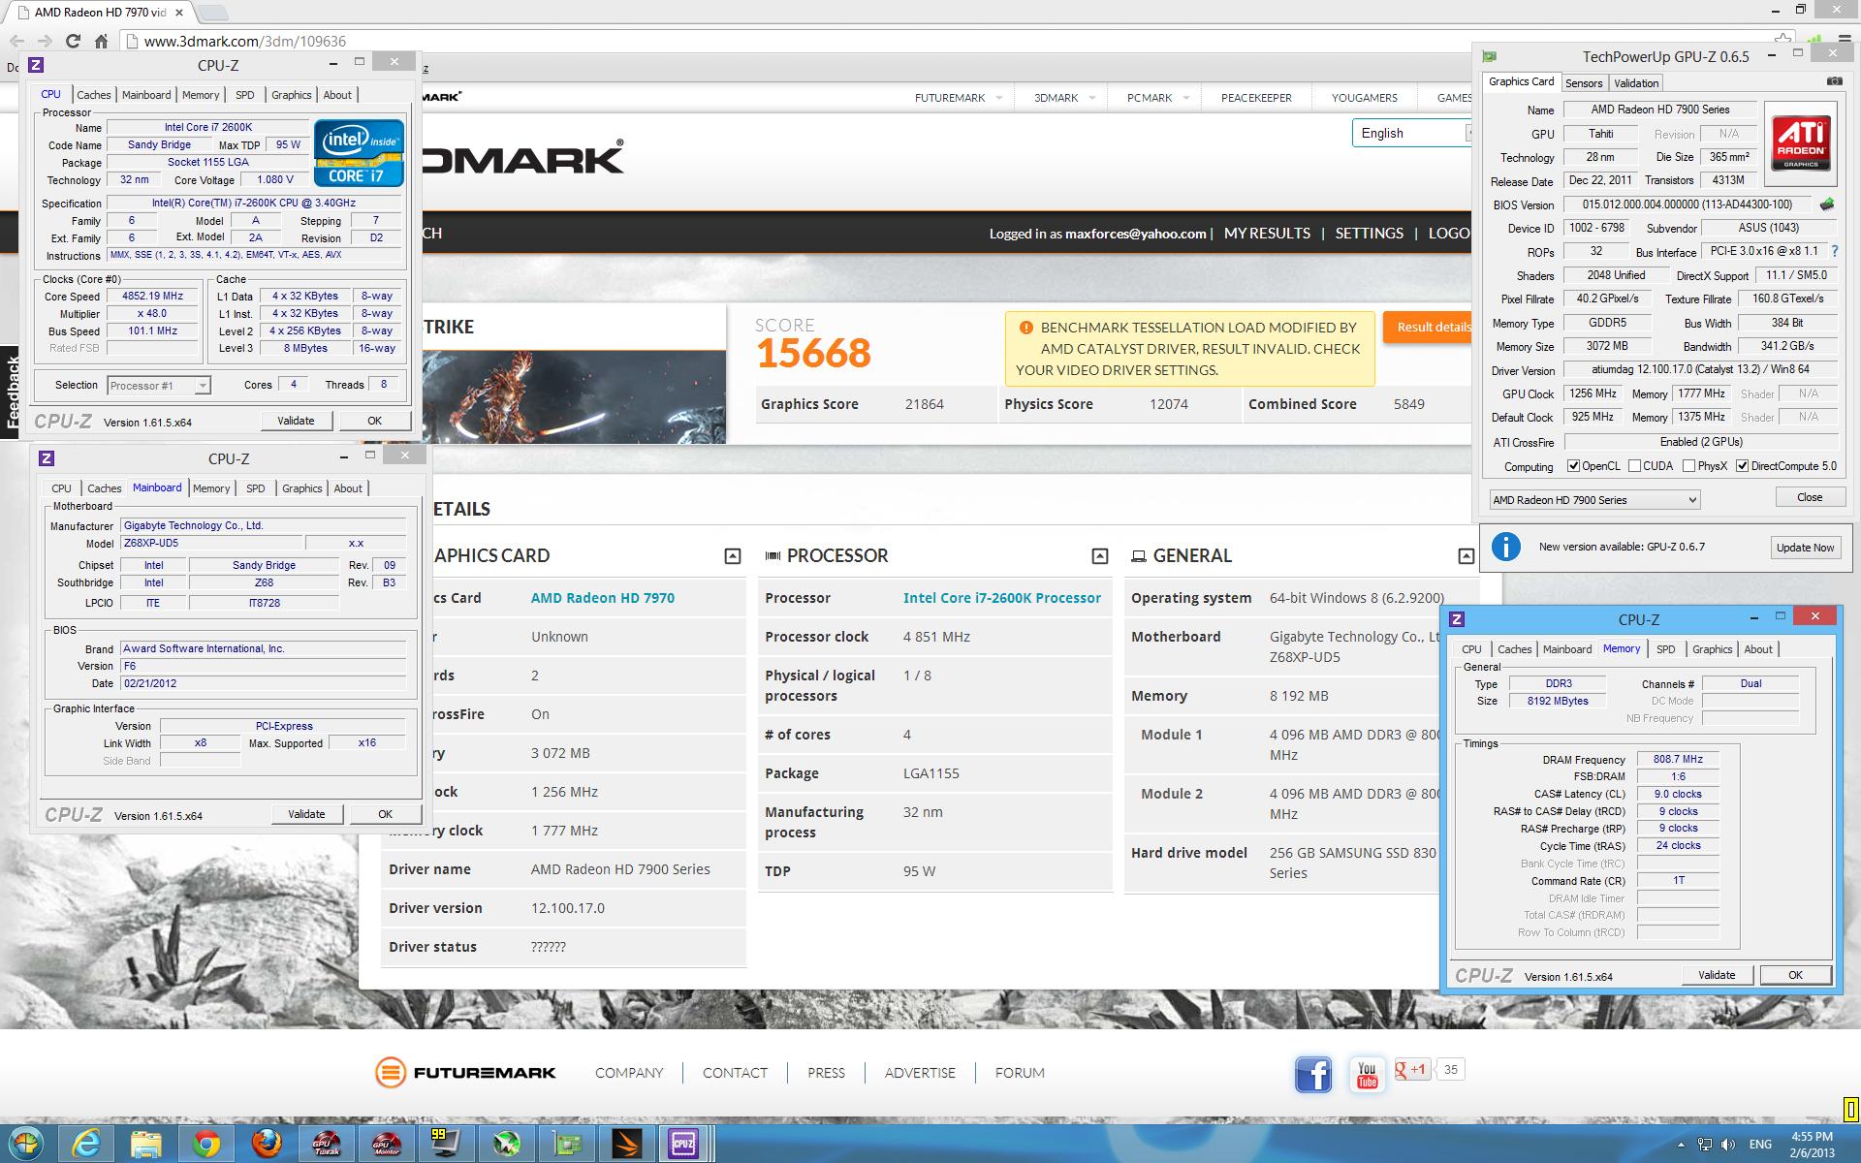The image size is (1861, 1163).
Task: Go to the browser home page icon
Action: (101, 41)
